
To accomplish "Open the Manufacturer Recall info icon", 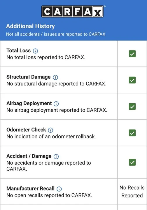I will tap(59, 189).
